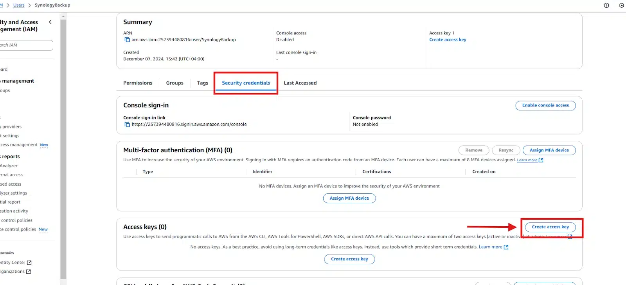Click the console sign-in URL text
The height and width of the screenshot is (285, 626).
[189, 124]
